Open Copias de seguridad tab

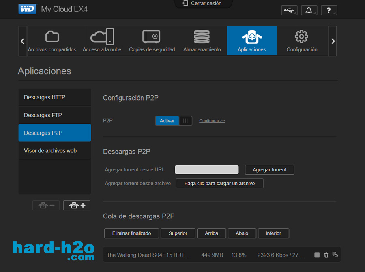[x=152, y=41]
